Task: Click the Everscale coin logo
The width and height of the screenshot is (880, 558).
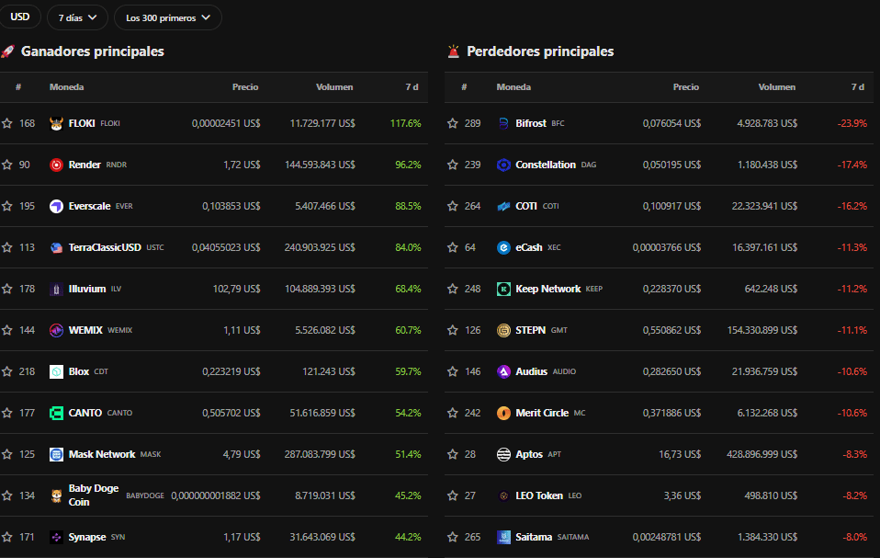Action: click(x=56, y=206)
